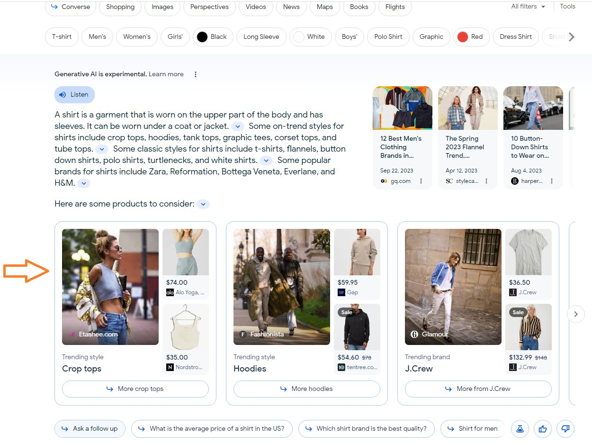Image resolution: width=592 pixels, height=444 pixels.
Task: Open the All filters dropdown
Action: [x=528, y=7]
